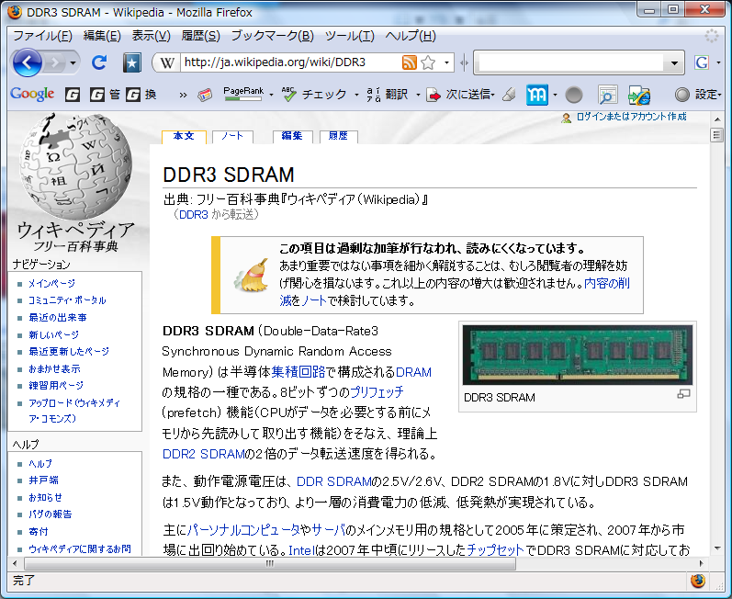Screen dimensions: 732x599
Task: Click the PageRank indicator
Action: click(x=243, y=95)
